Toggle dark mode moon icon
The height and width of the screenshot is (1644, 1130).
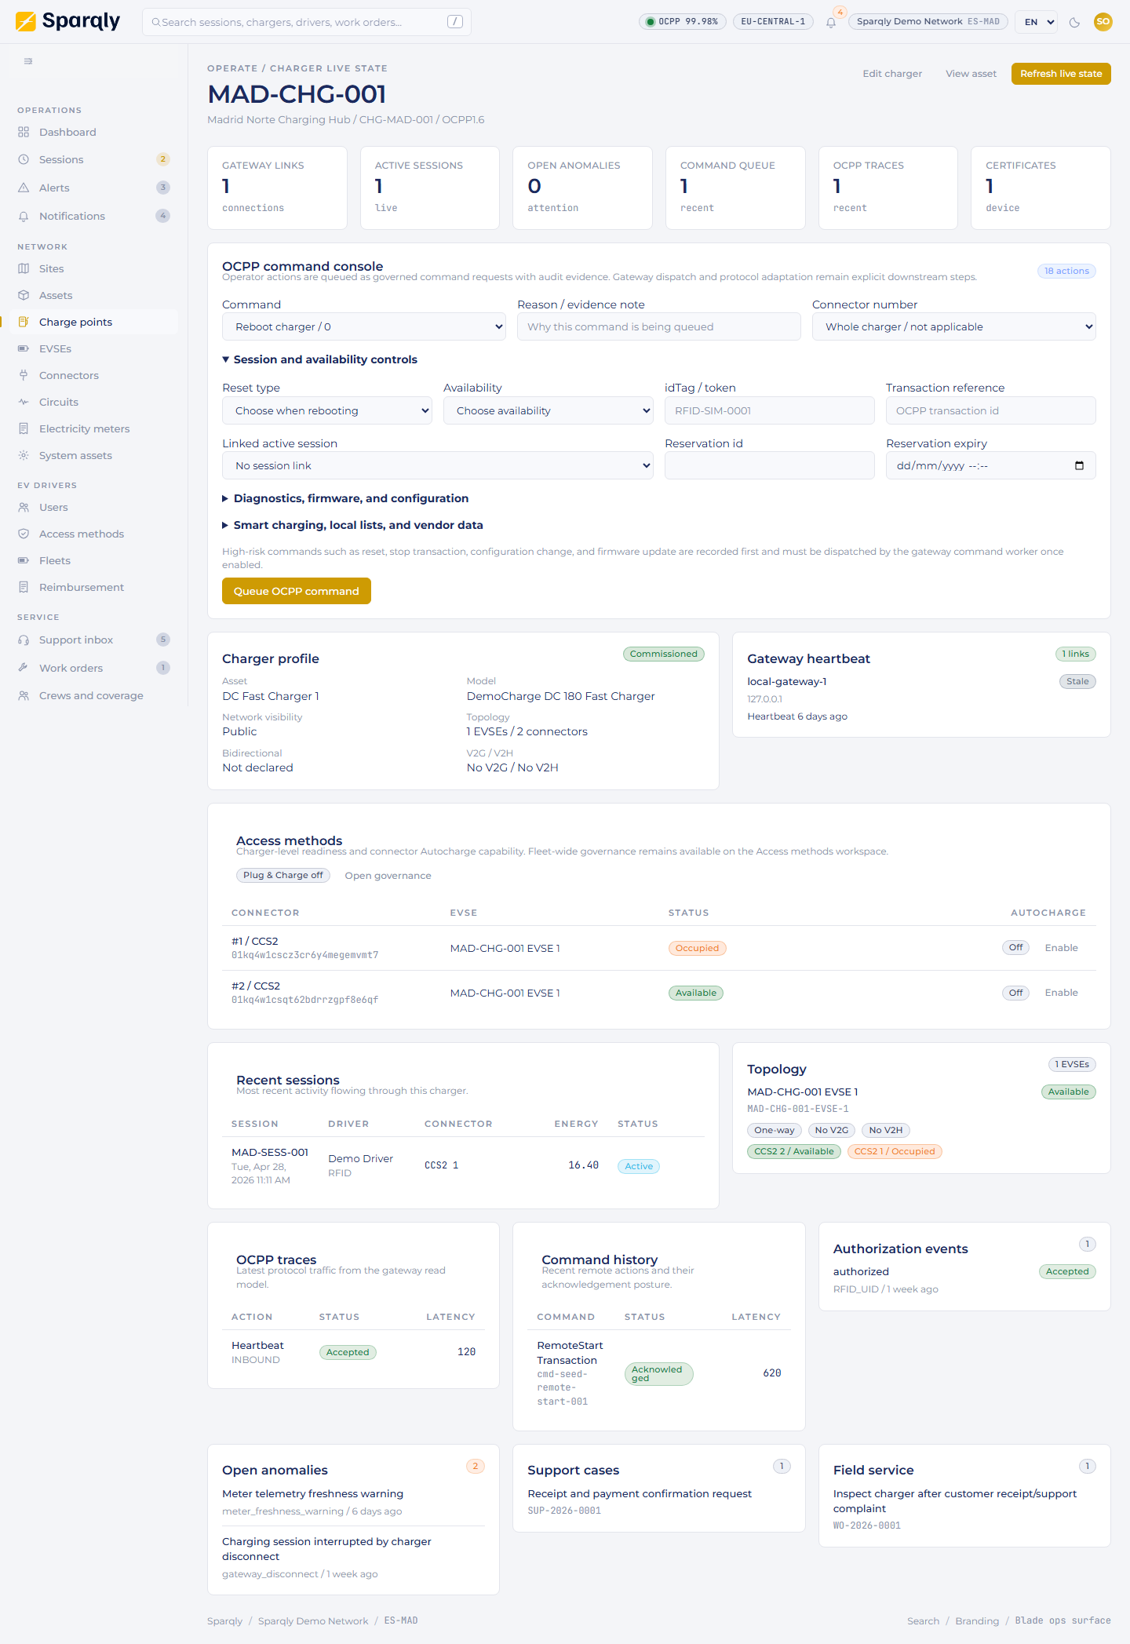[x=1075, y=22]
